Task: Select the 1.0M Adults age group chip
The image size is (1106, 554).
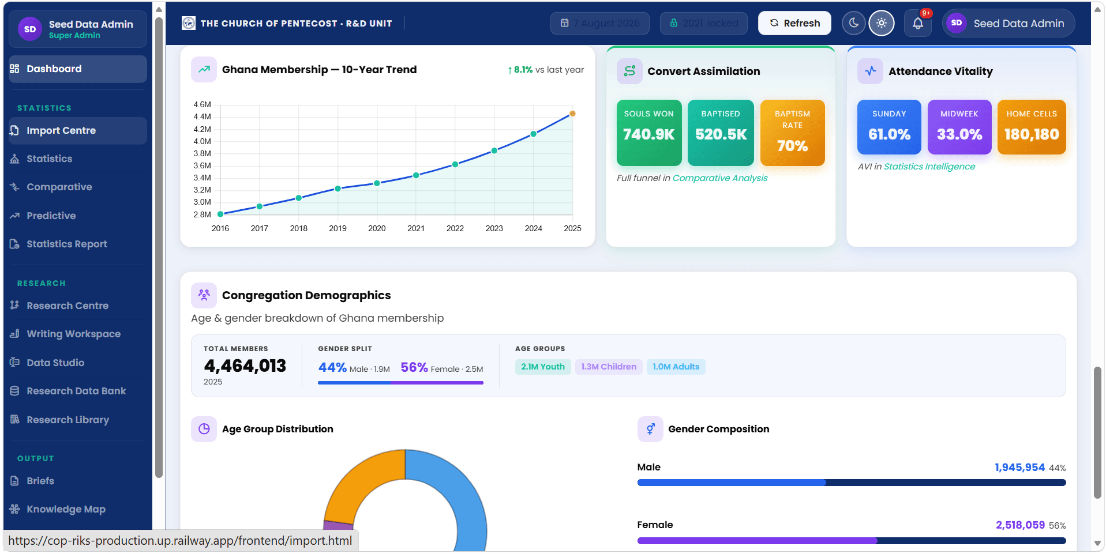Action: (676, 367)
